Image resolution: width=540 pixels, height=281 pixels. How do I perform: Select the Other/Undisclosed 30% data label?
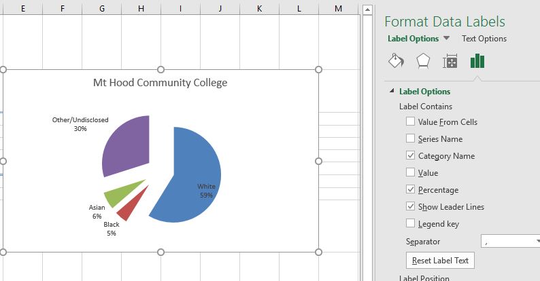click(80, 124)
